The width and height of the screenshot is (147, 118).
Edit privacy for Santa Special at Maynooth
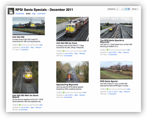pos(129,50)
